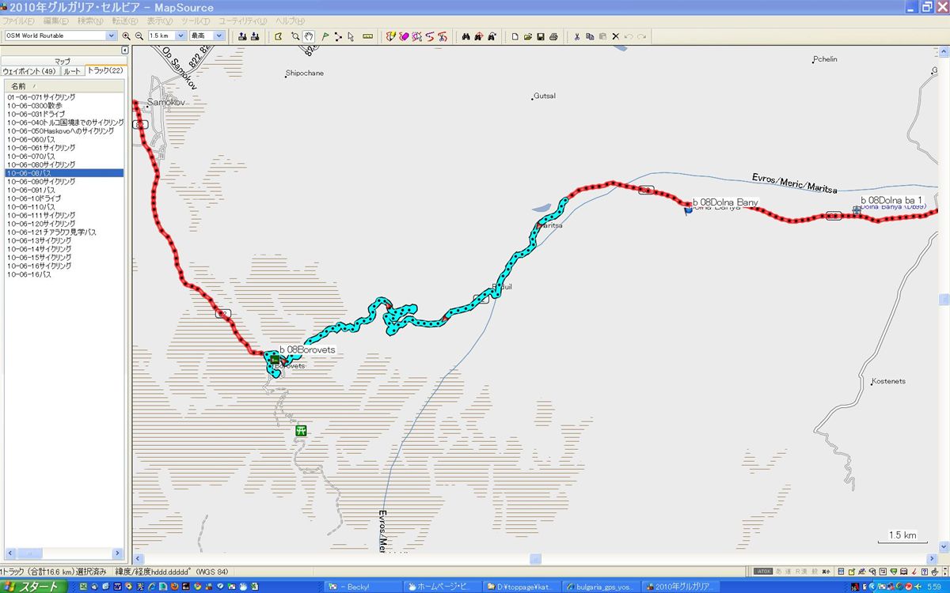Open the 1.5 km zoom scale dropdown
Screen dimensions: 950x593
[181, 36]
